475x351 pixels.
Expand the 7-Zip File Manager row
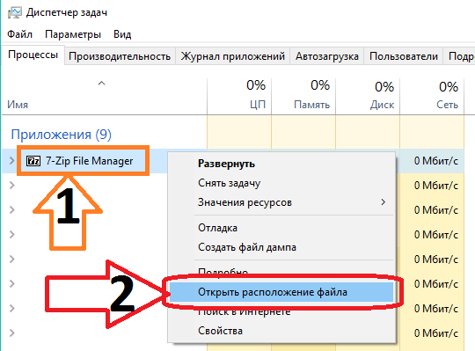click(11, 160)
